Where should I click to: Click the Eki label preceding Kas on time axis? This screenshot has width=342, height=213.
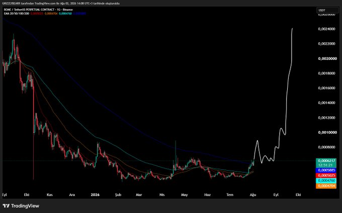point(27,195)
